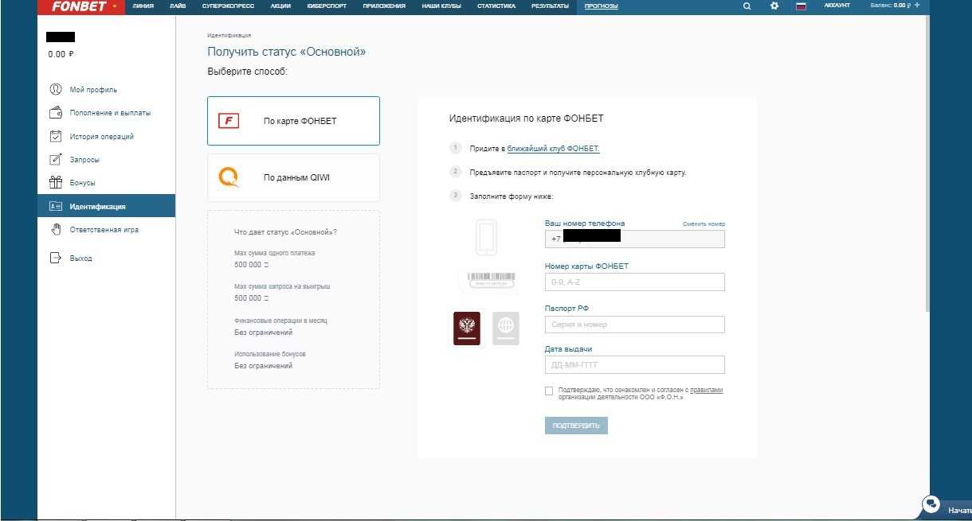This screenshot has height=521, width=972.
Task: Open the search magnifier icon
Action: (x=747, y=6)
